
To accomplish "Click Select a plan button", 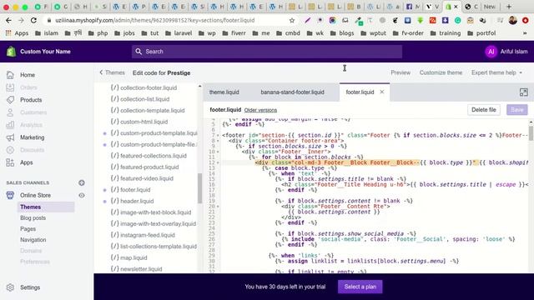I will (360, 287).
